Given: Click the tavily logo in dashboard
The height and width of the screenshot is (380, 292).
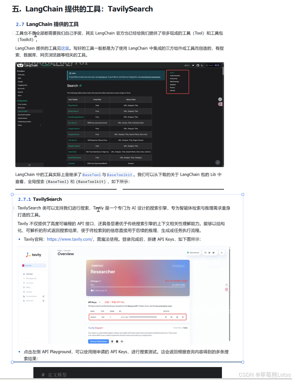Looking at the screenshot, I should pyautogui.click(x=34, y=255).
